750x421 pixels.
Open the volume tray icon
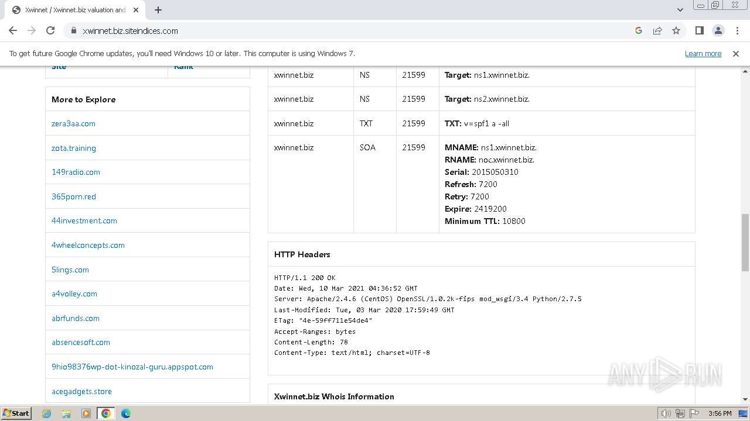click(666, 413)
